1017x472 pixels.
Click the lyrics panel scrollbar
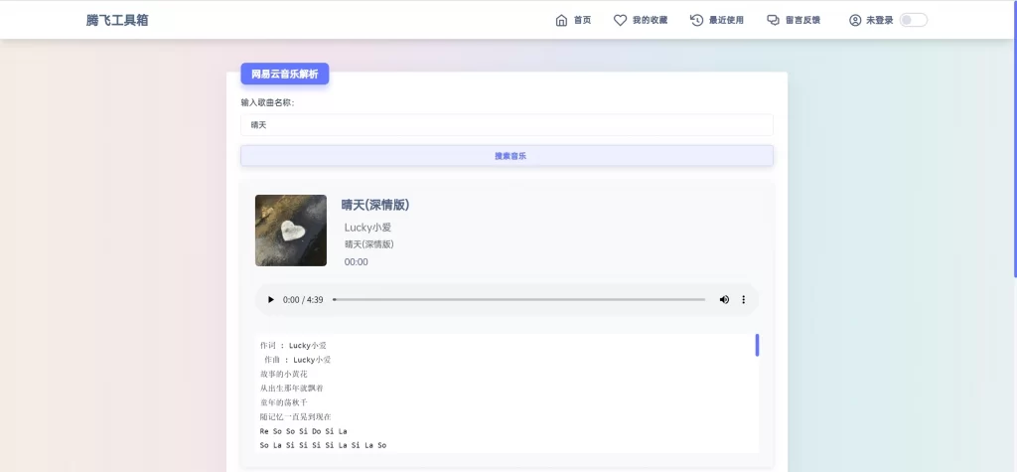click(x=757, y=345)
